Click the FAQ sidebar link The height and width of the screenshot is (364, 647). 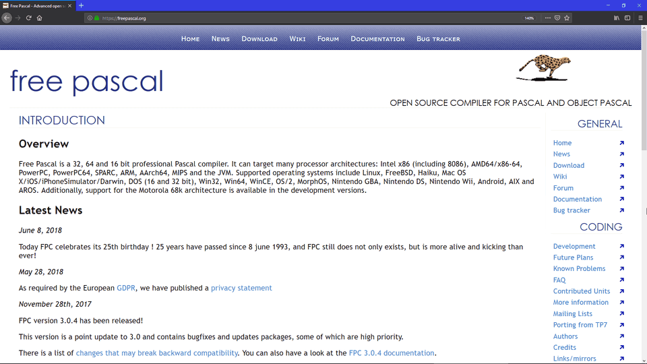click(559, 280)
